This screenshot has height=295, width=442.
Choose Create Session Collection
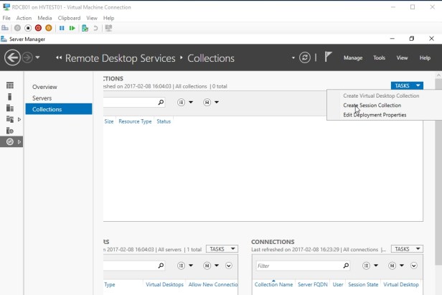[372, 106]
